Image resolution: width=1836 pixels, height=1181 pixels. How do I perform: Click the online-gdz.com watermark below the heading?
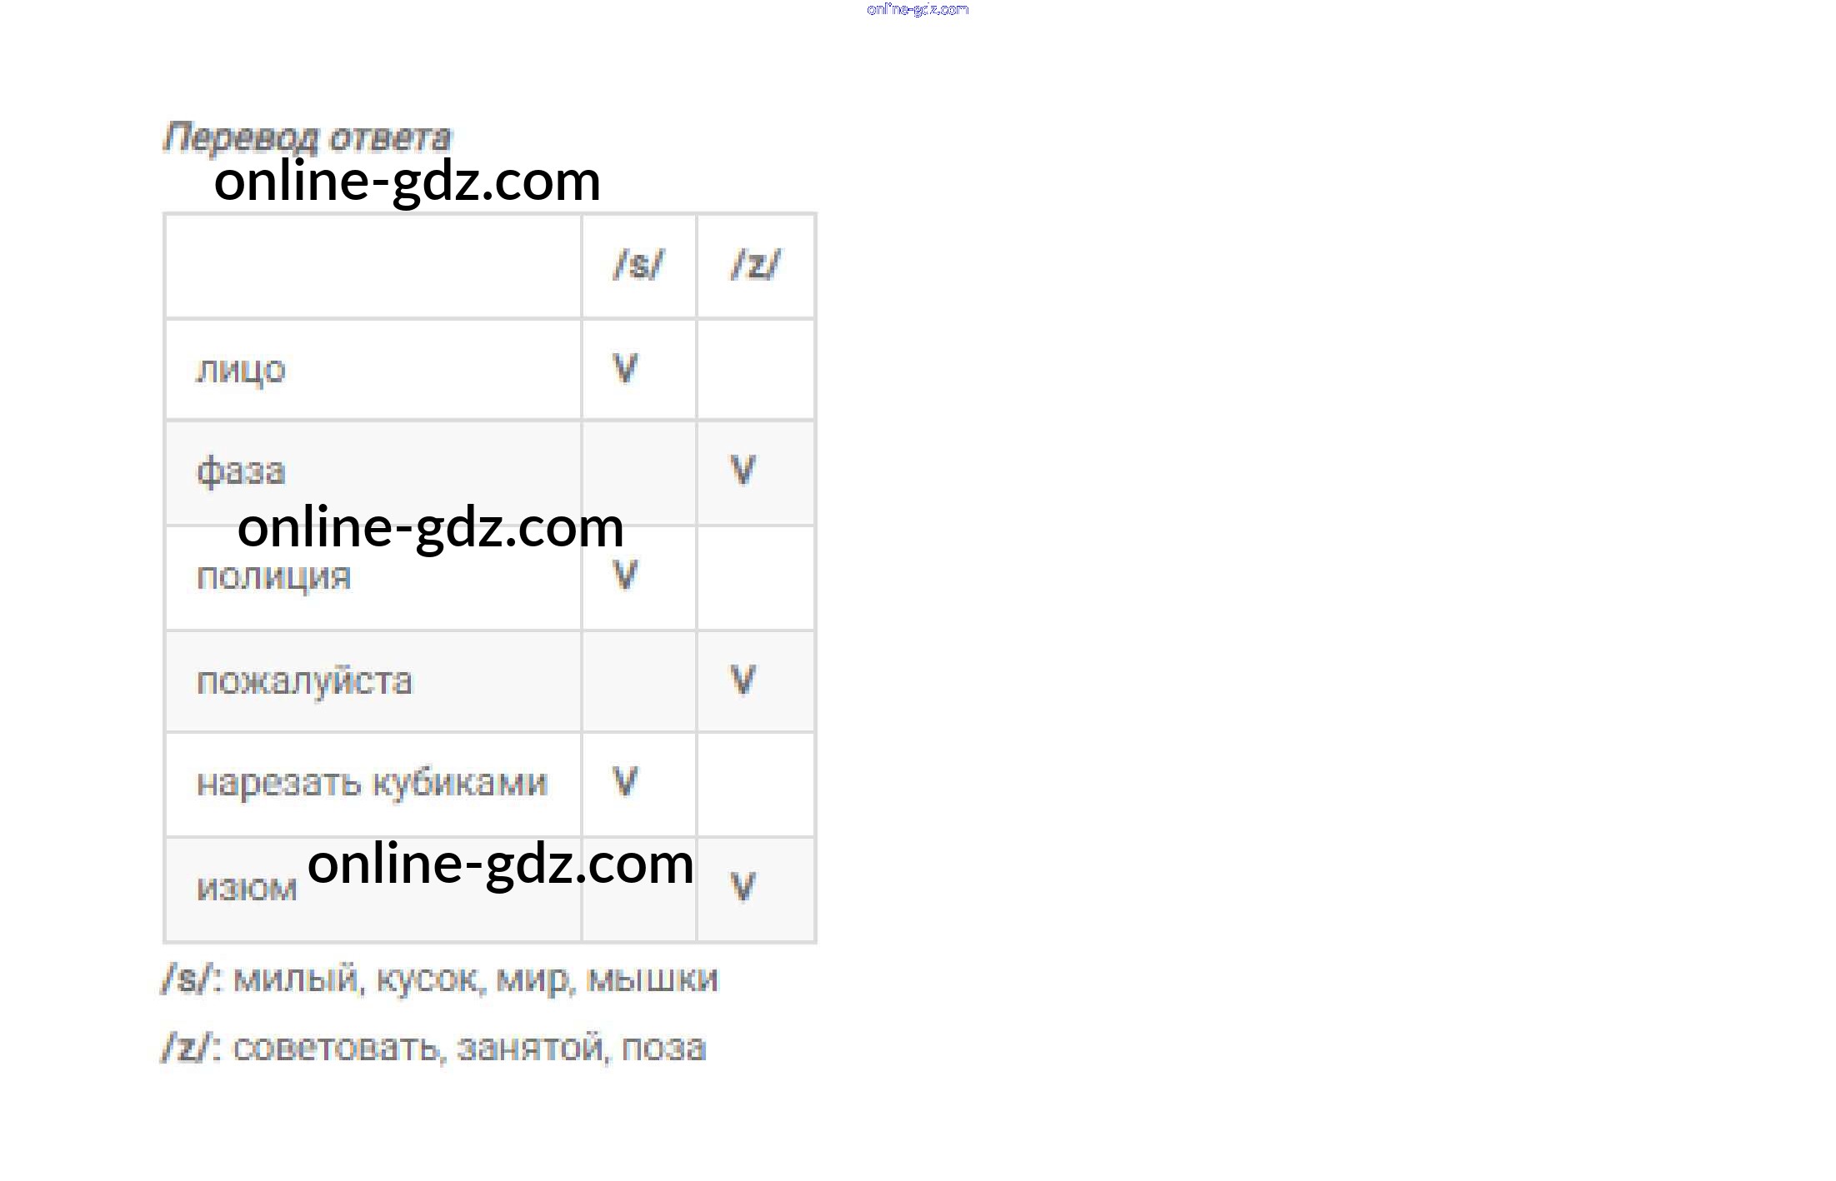(x=407, y=181)
